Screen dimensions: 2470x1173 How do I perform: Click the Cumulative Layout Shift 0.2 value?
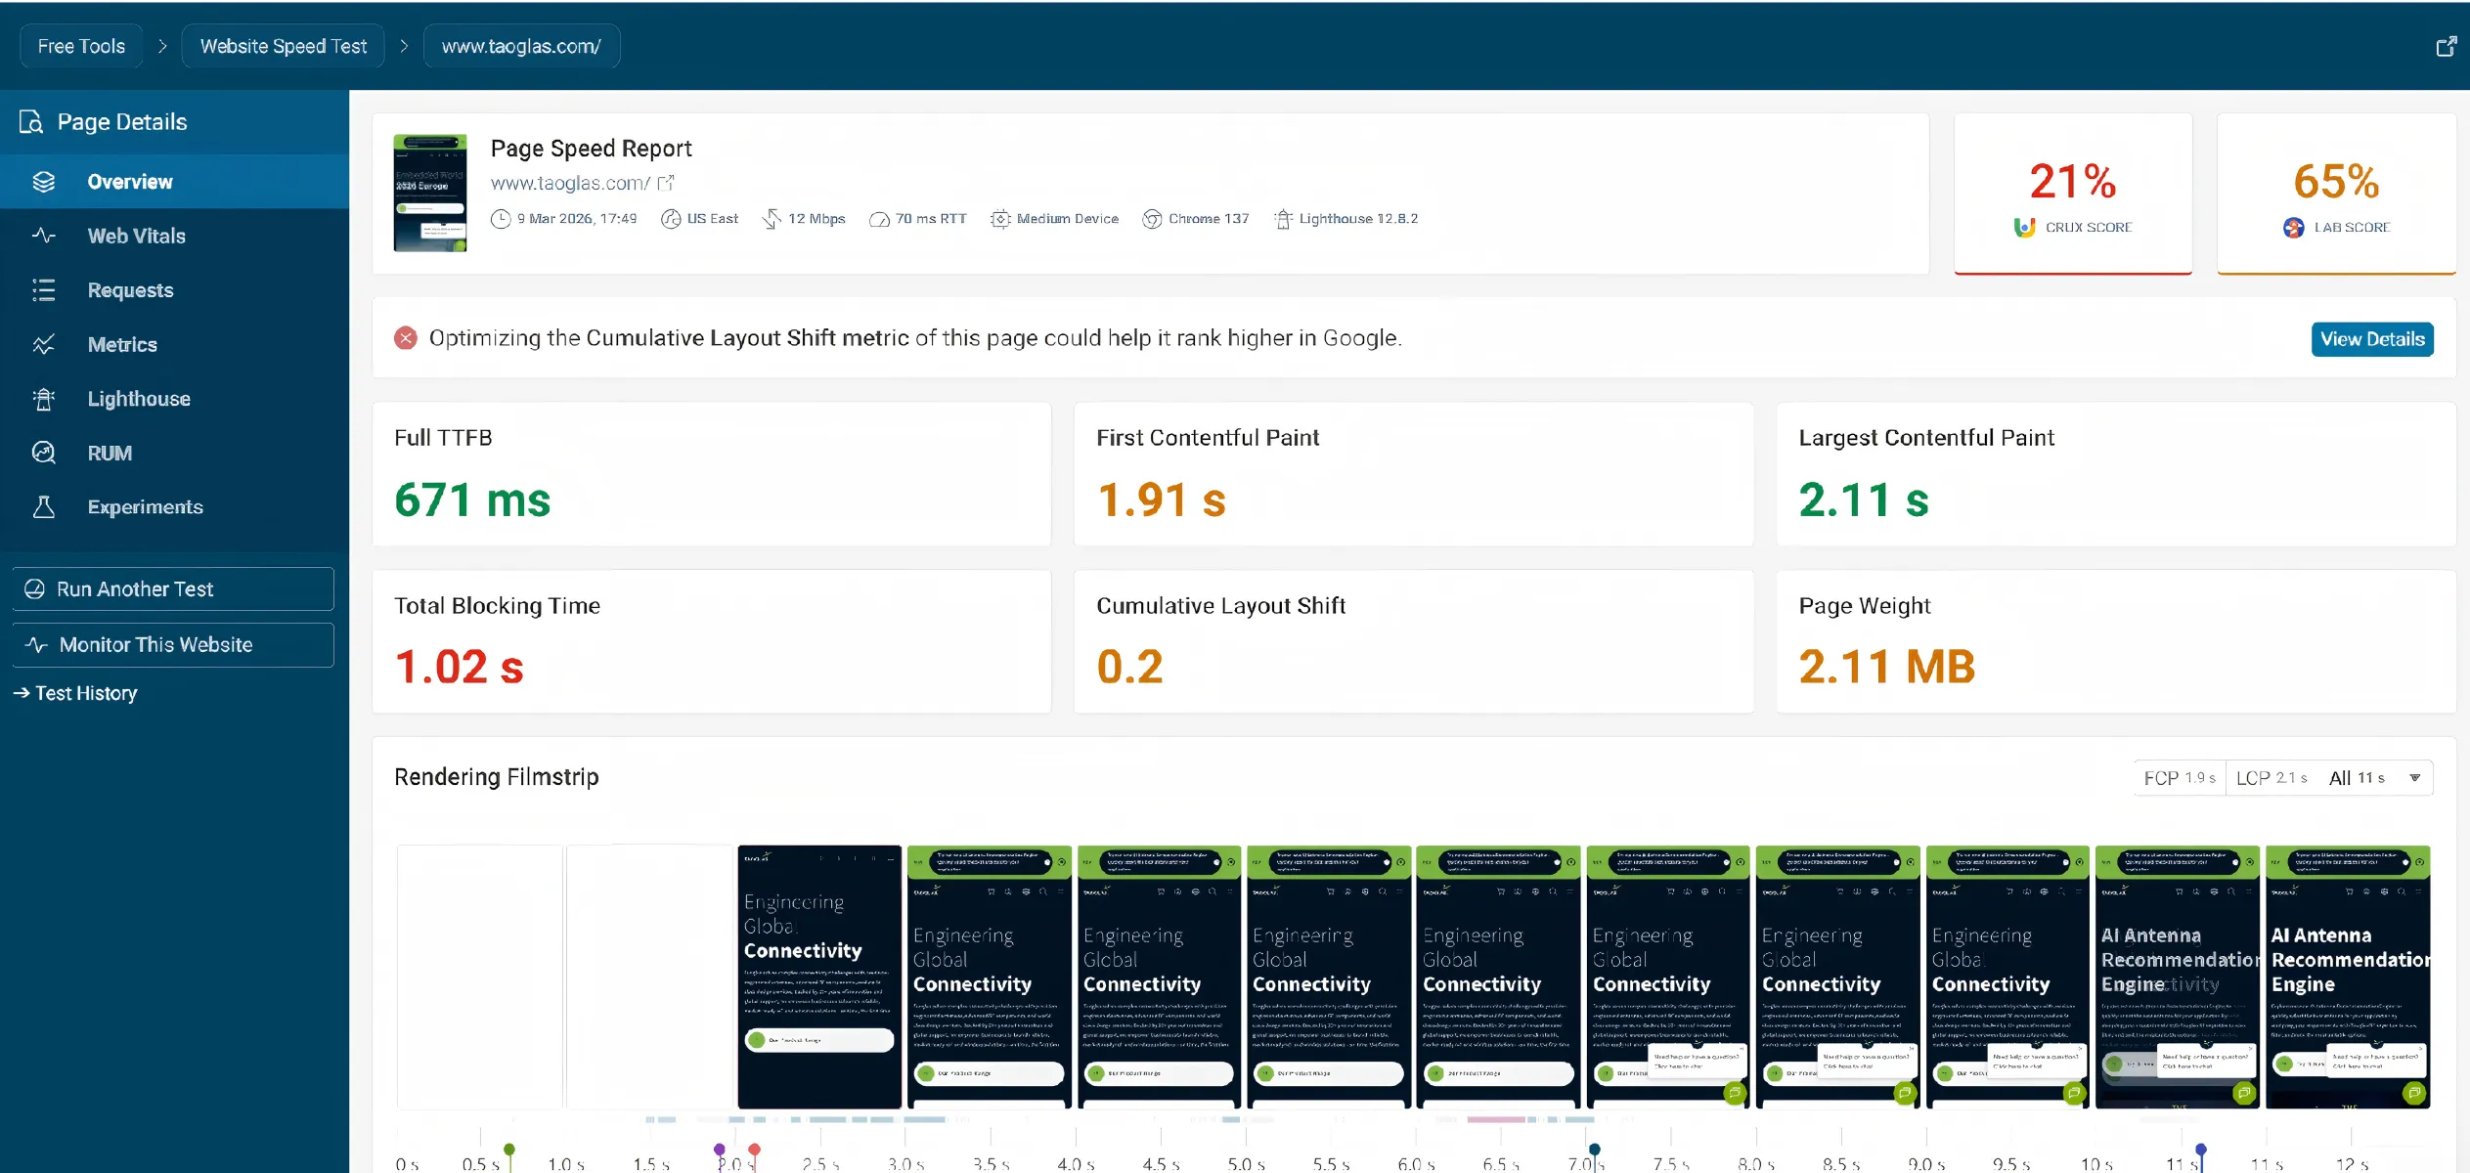[1130, 668]
